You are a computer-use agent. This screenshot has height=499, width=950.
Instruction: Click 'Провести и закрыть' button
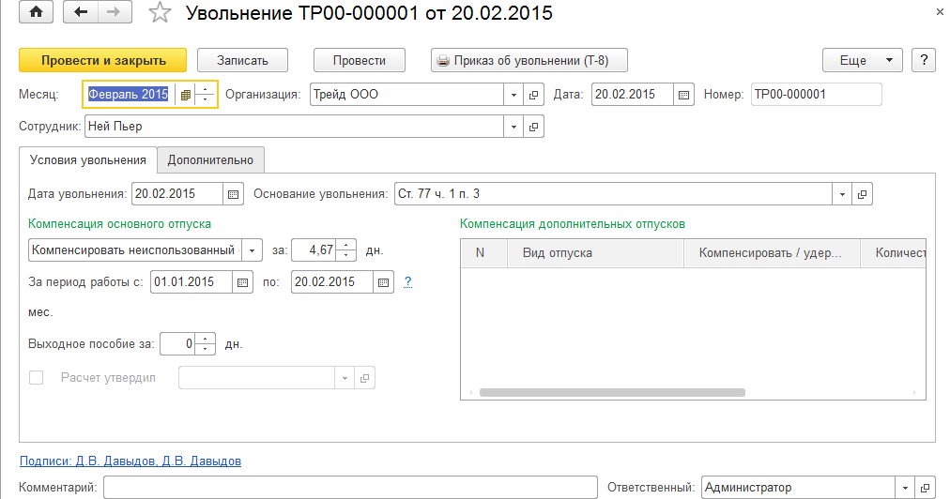tap(103, 60)
